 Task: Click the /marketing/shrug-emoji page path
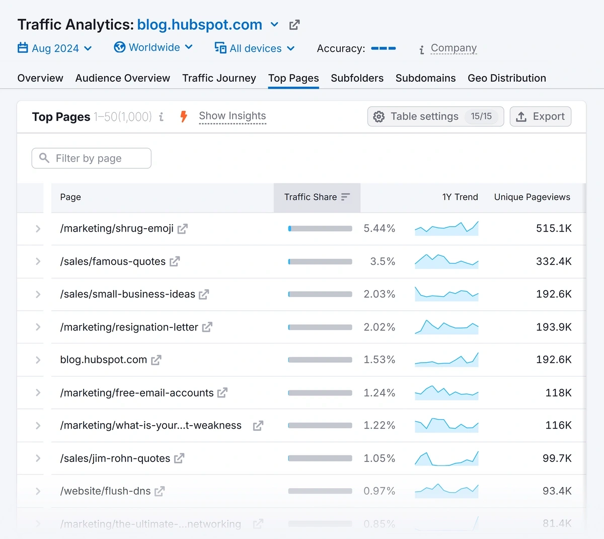click(117, 229)
